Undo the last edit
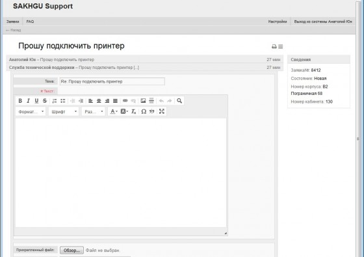The image size is (364, 257). (161, 101)
